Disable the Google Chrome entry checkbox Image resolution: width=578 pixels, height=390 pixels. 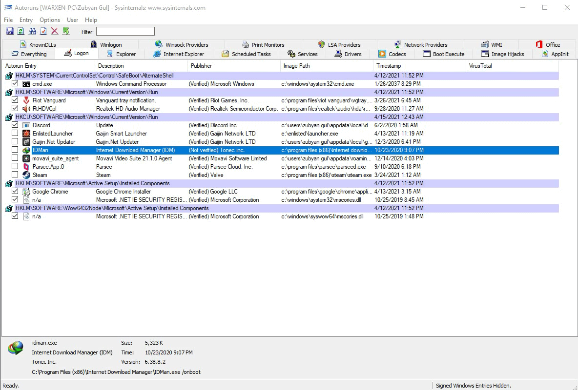tap(15, 192)
